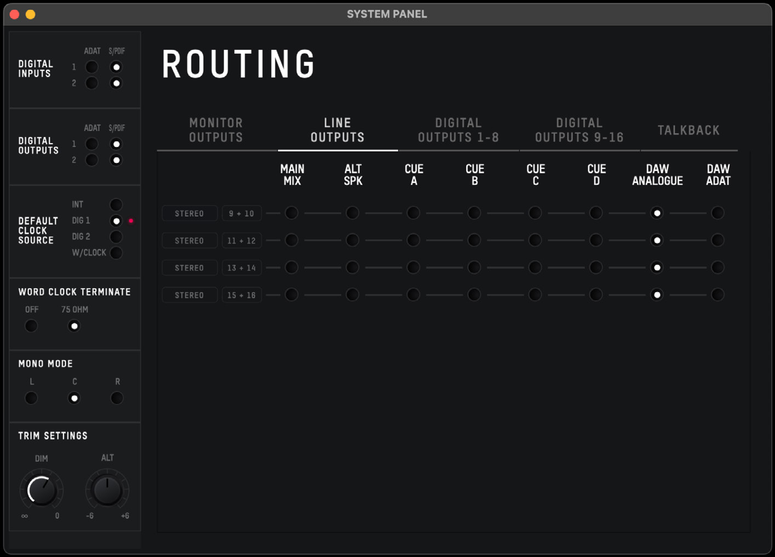Set Mono Mode to L
Viewport: 775px width, 557px height.
[31, 398]
